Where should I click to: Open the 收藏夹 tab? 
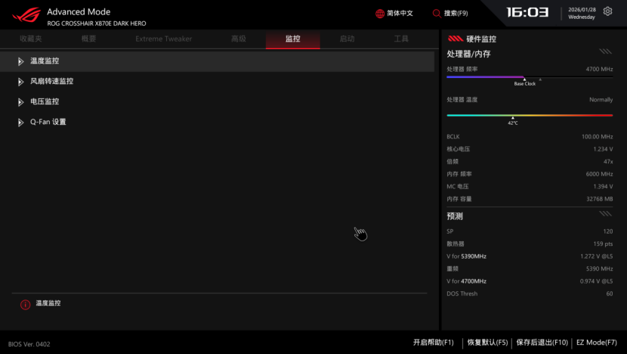[31, 39]
